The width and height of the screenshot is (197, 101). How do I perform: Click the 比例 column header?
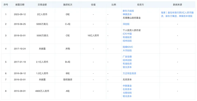coord(114,5)
